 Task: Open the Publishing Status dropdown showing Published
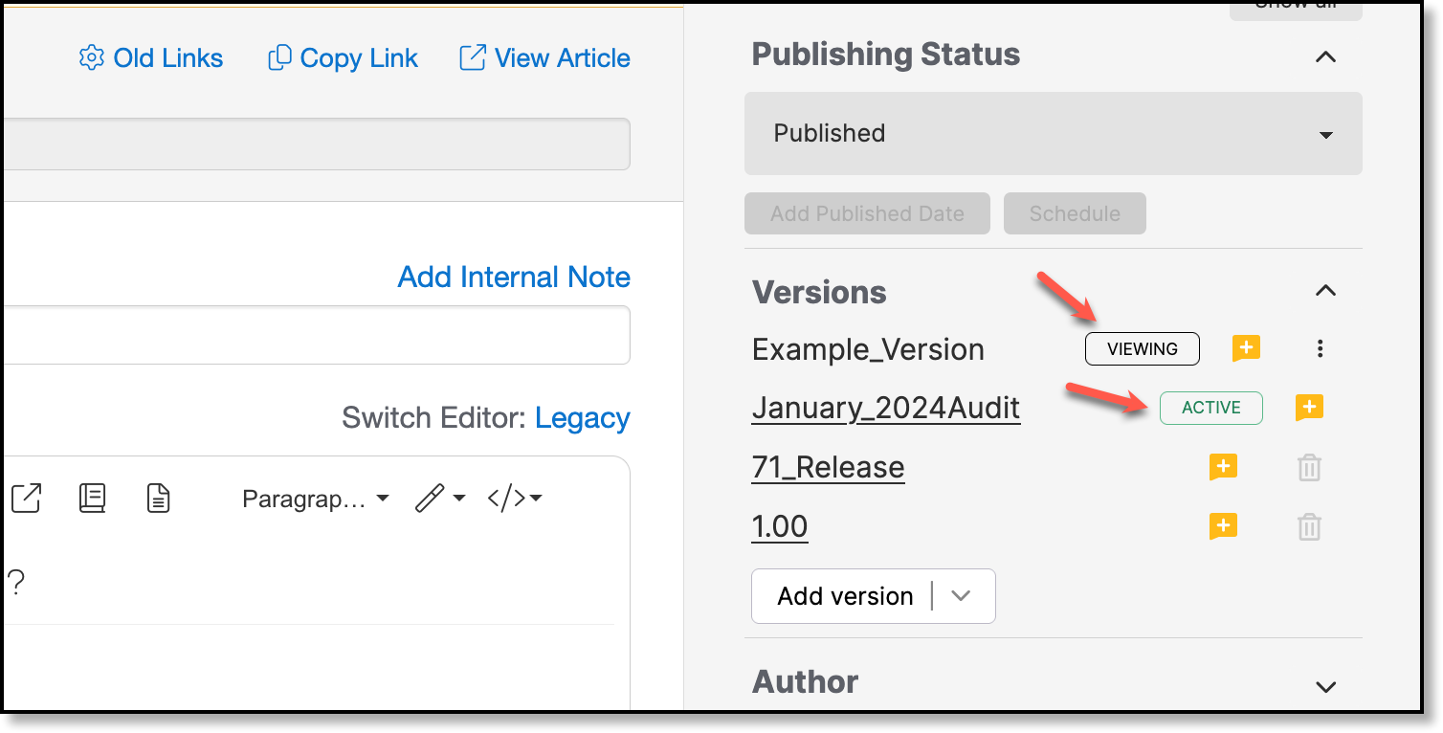coord(1053,133)
